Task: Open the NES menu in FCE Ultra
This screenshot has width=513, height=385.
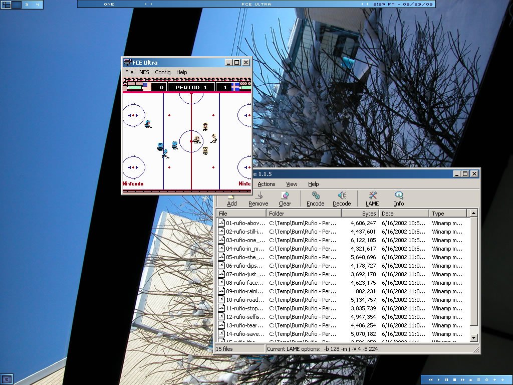Action: click(x=144, y=72)
